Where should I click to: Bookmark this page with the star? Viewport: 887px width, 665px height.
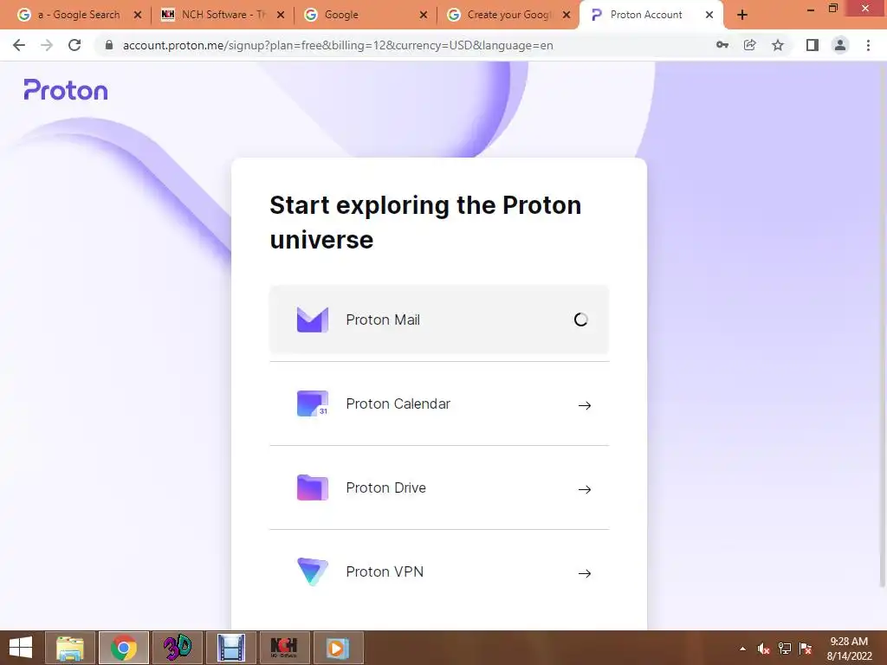[778, 45]
